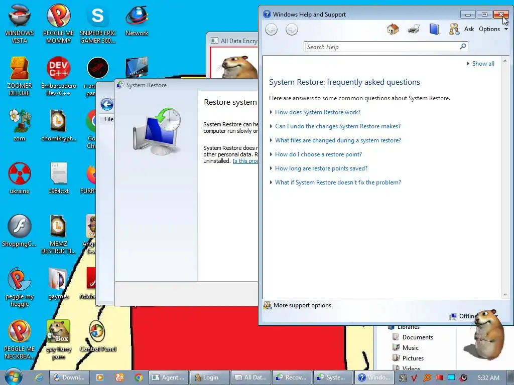Open Browse Help book icon
Image resolution: width=514 pixels, height=385 pixels.
click(x=434, y=29)
